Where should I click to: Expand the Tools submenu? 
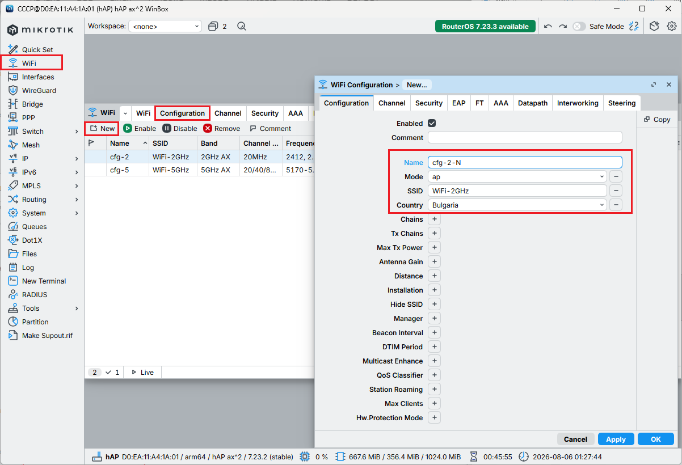77,308
